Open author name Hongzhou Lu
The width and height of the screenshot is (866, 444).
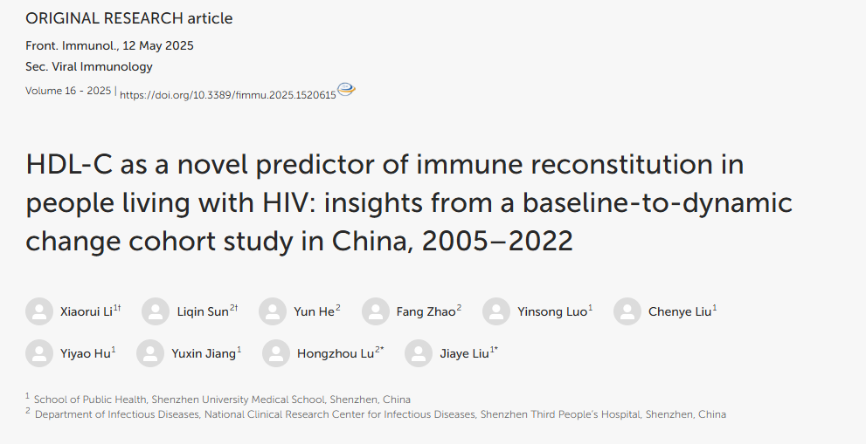tap(335, 354)
